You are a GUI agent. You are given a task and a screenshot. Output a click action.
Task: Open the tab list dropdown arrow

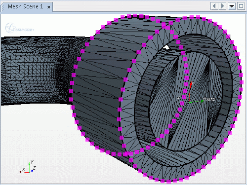232,6
